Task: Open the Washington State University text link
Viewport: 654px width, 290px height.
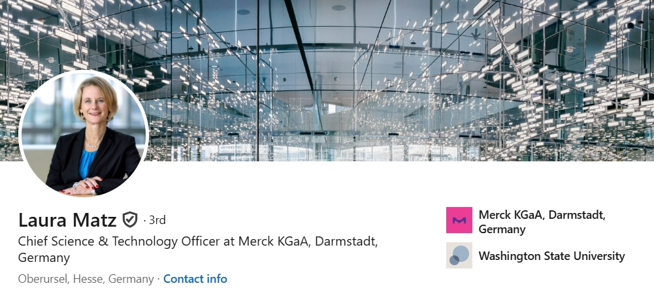Action: (551, 256)
